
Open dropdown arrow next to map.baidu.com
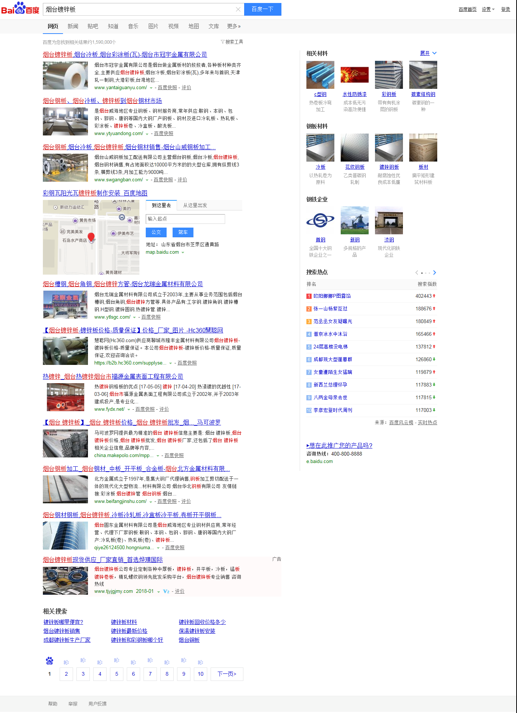[183, 253]
